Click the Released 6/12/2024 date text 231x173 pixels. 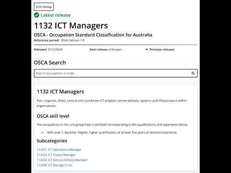pyautogui.click(x=48, y=49)
